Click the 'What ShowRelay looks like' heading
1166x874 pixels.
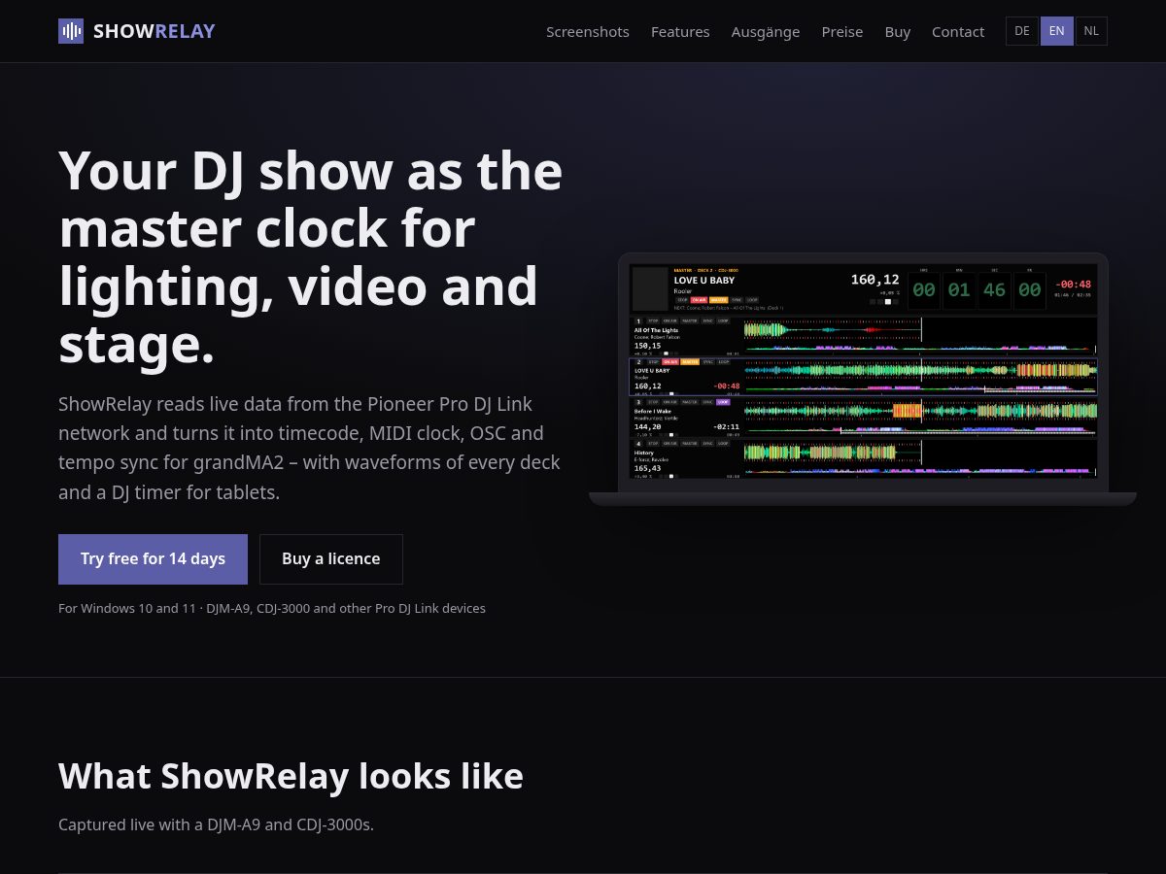pyautogui.click(x=291, y=776)
